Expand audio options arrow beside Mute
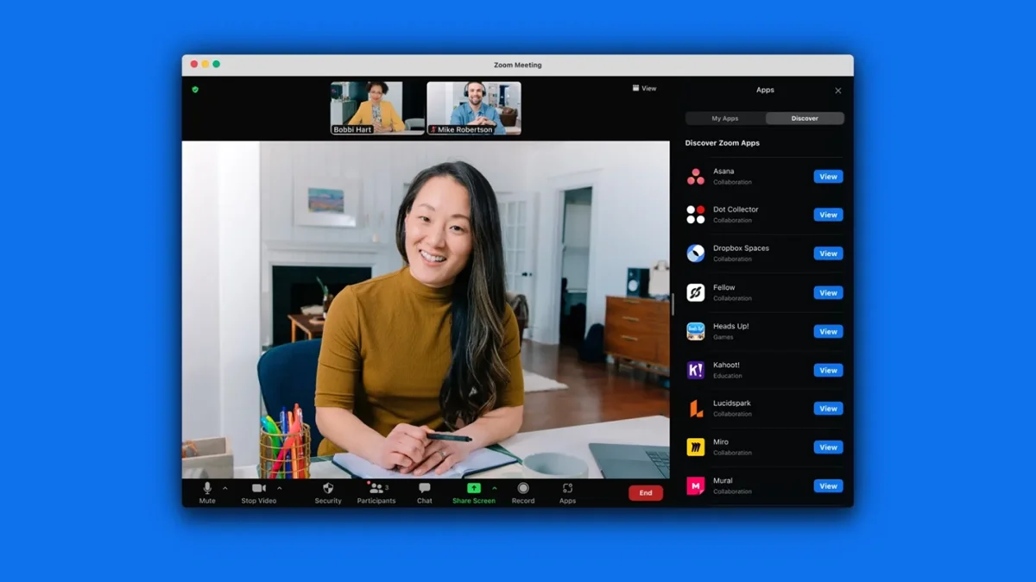 [x=225, y=488]
